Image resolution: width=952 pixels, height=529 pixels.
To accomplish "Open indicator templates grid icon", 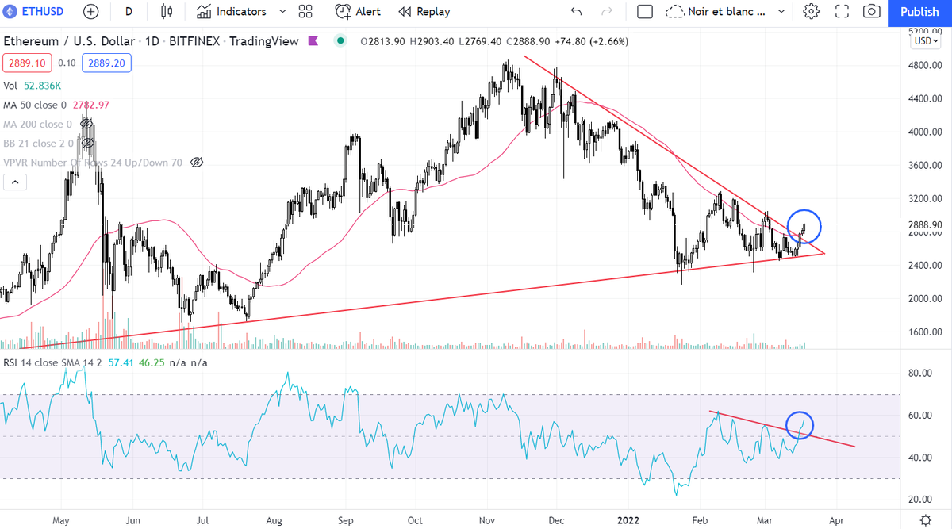I will click(305, 12).
